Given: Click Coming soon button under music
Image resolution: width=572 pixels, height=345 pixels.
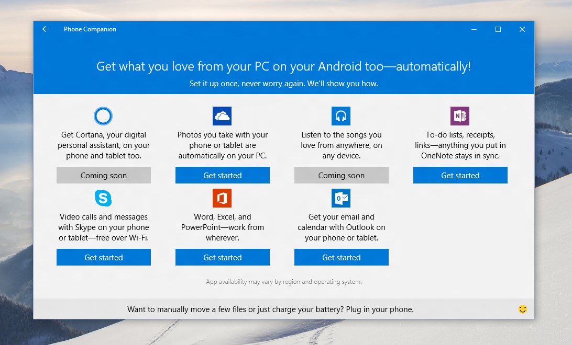Looking at the screenshot, I should click(342, 176).
